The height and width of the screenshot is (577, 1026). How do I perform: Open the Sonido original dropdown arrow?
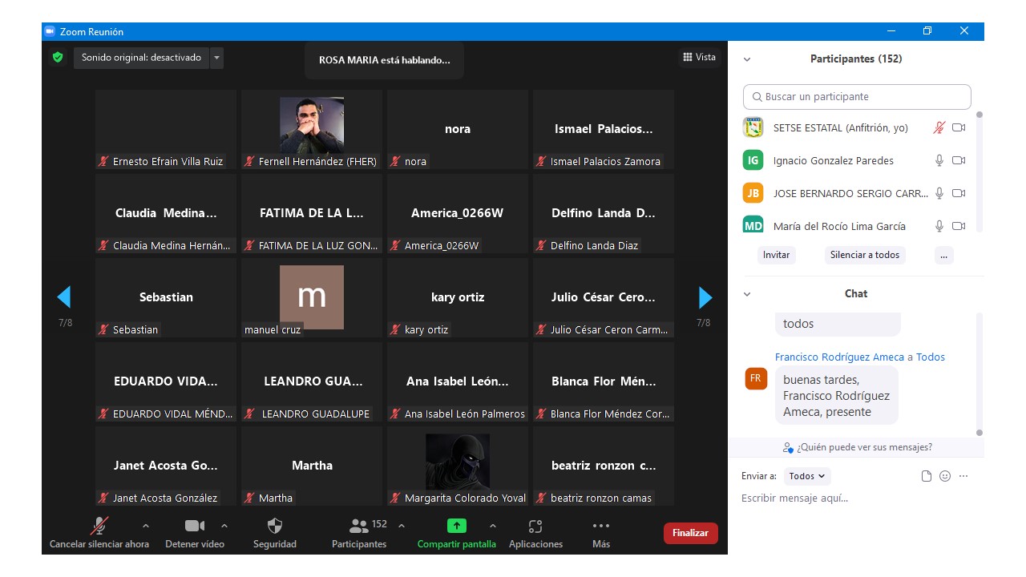[x=216, y=58]
